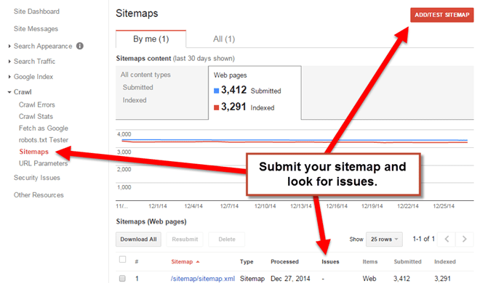Open Site Messages in sidebar

[36, 29]
